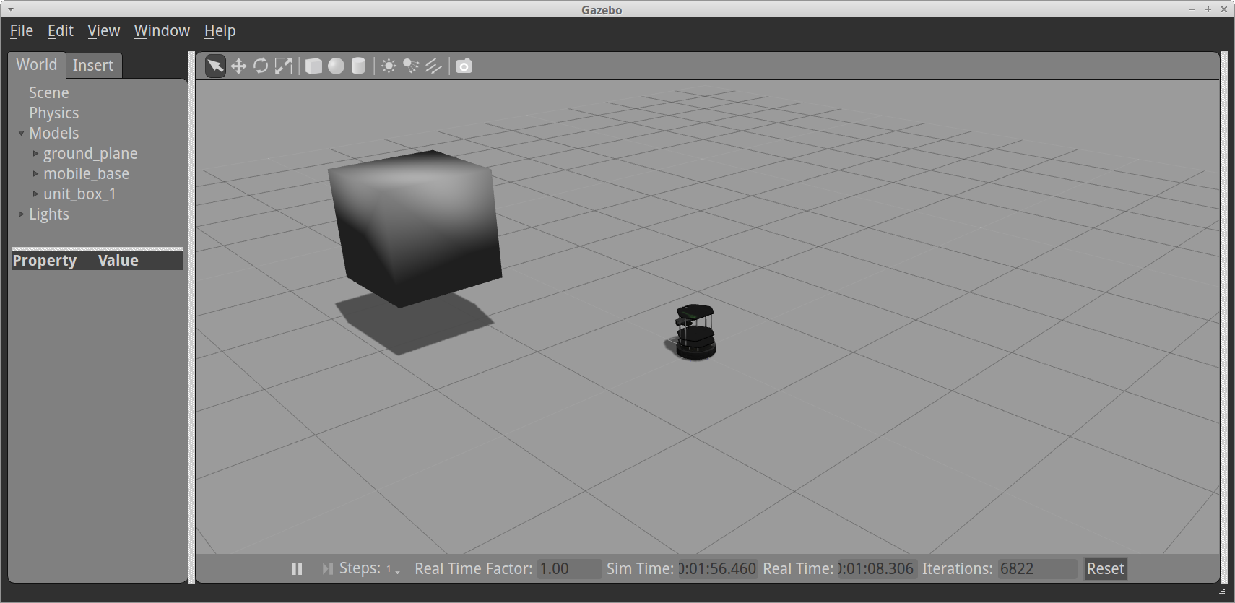This screenshot has width=1235, height=603.
Task: Close the Gazebo window
Action: 1224,9
